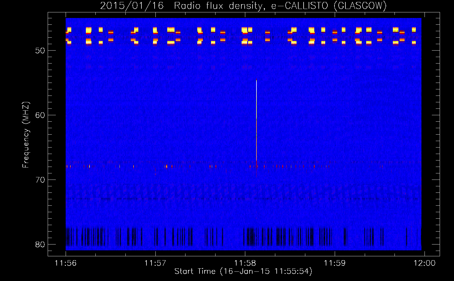Viewport: 454px width, 281px height.
Task: Click the word GLASGOW in the title
Action: 360,6
